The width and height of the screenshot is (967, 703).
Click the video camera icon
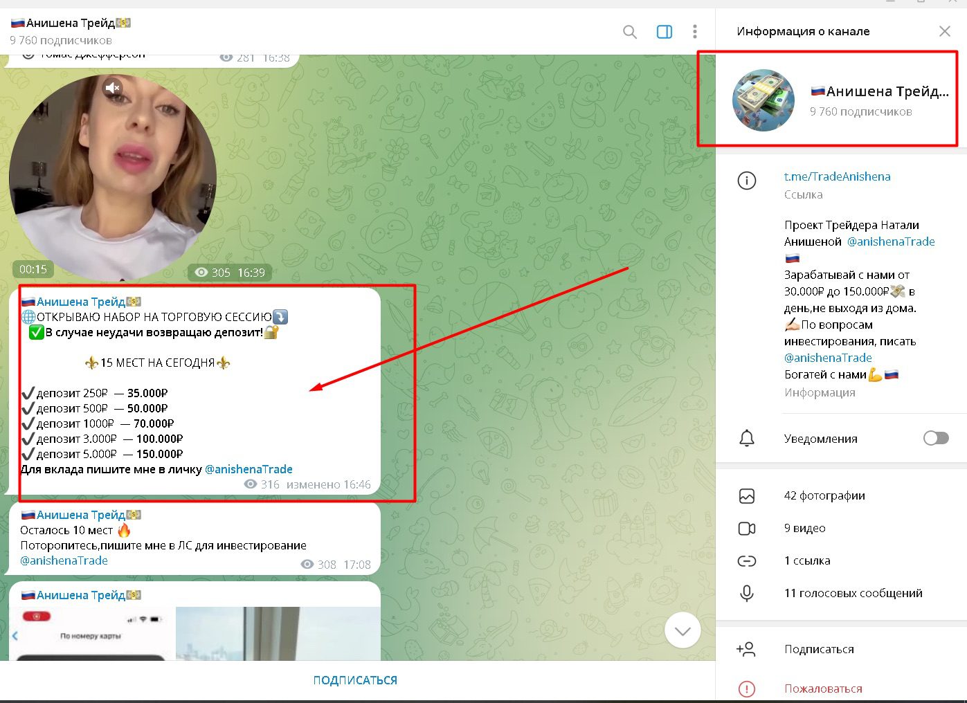pos(747,529)
